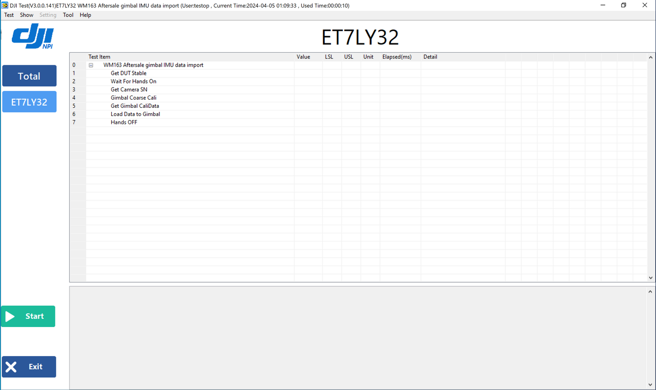
Task: Select the Load Data to Gimbal row
Action: 135,114
